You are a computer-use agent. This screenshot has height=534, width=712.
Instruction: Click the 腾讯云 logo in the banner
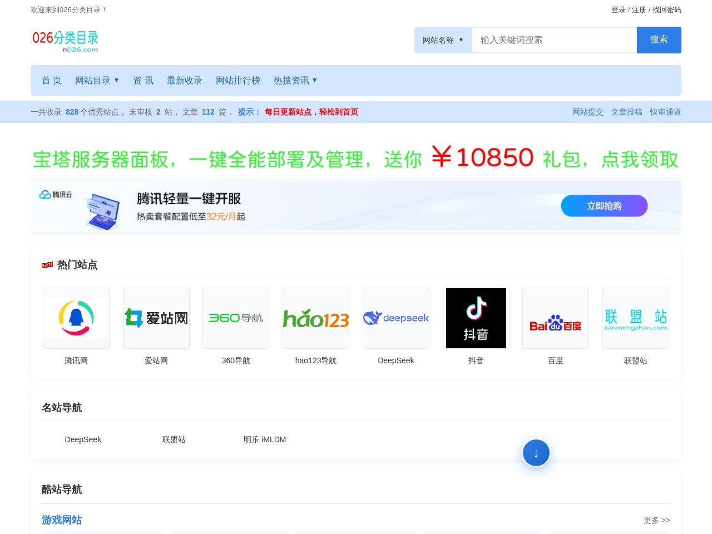[55, 195]
